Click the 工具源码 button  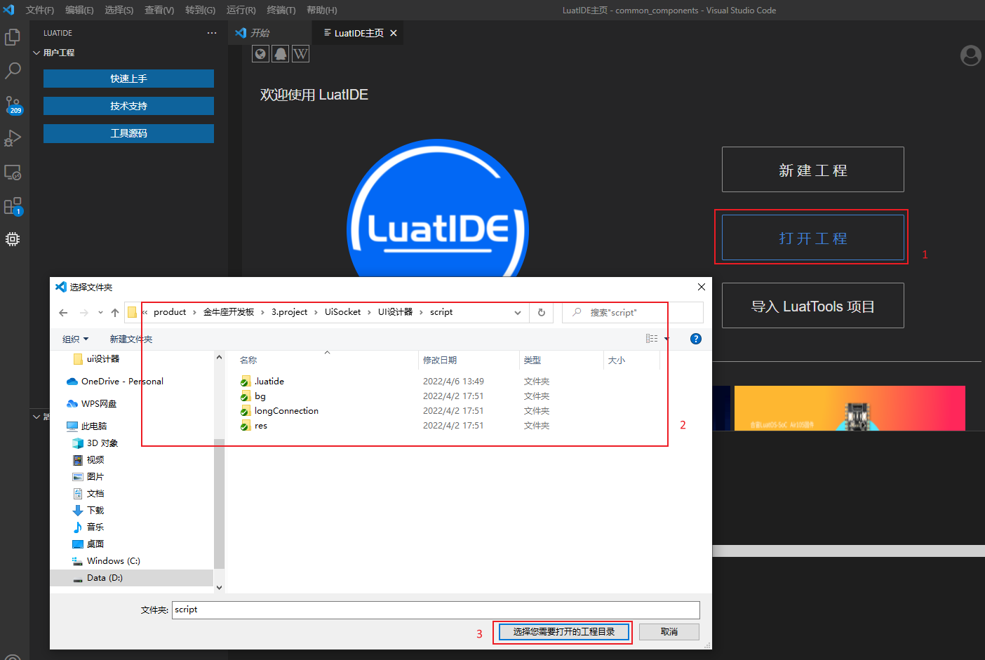click(128, 133)
